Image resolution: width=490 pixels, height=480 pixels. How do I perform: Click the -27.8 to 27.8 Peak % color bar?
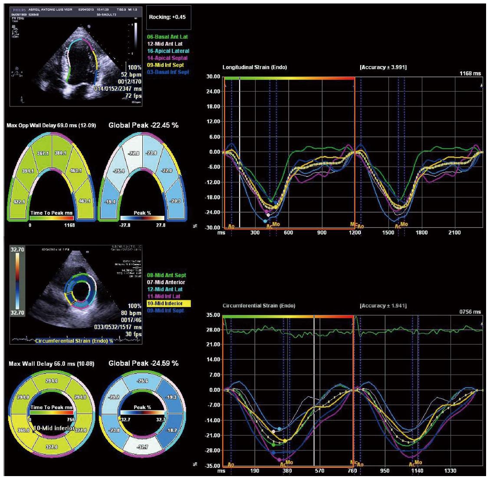(x=142, y=218)
